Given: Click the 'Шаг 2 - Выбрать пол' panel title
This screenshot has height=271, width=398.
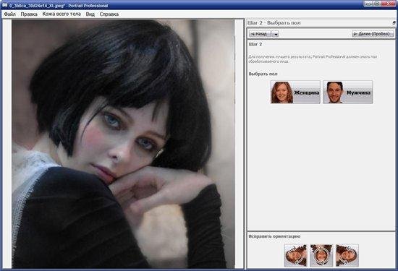Looking at the screenshot, I should tap(274, 23).
